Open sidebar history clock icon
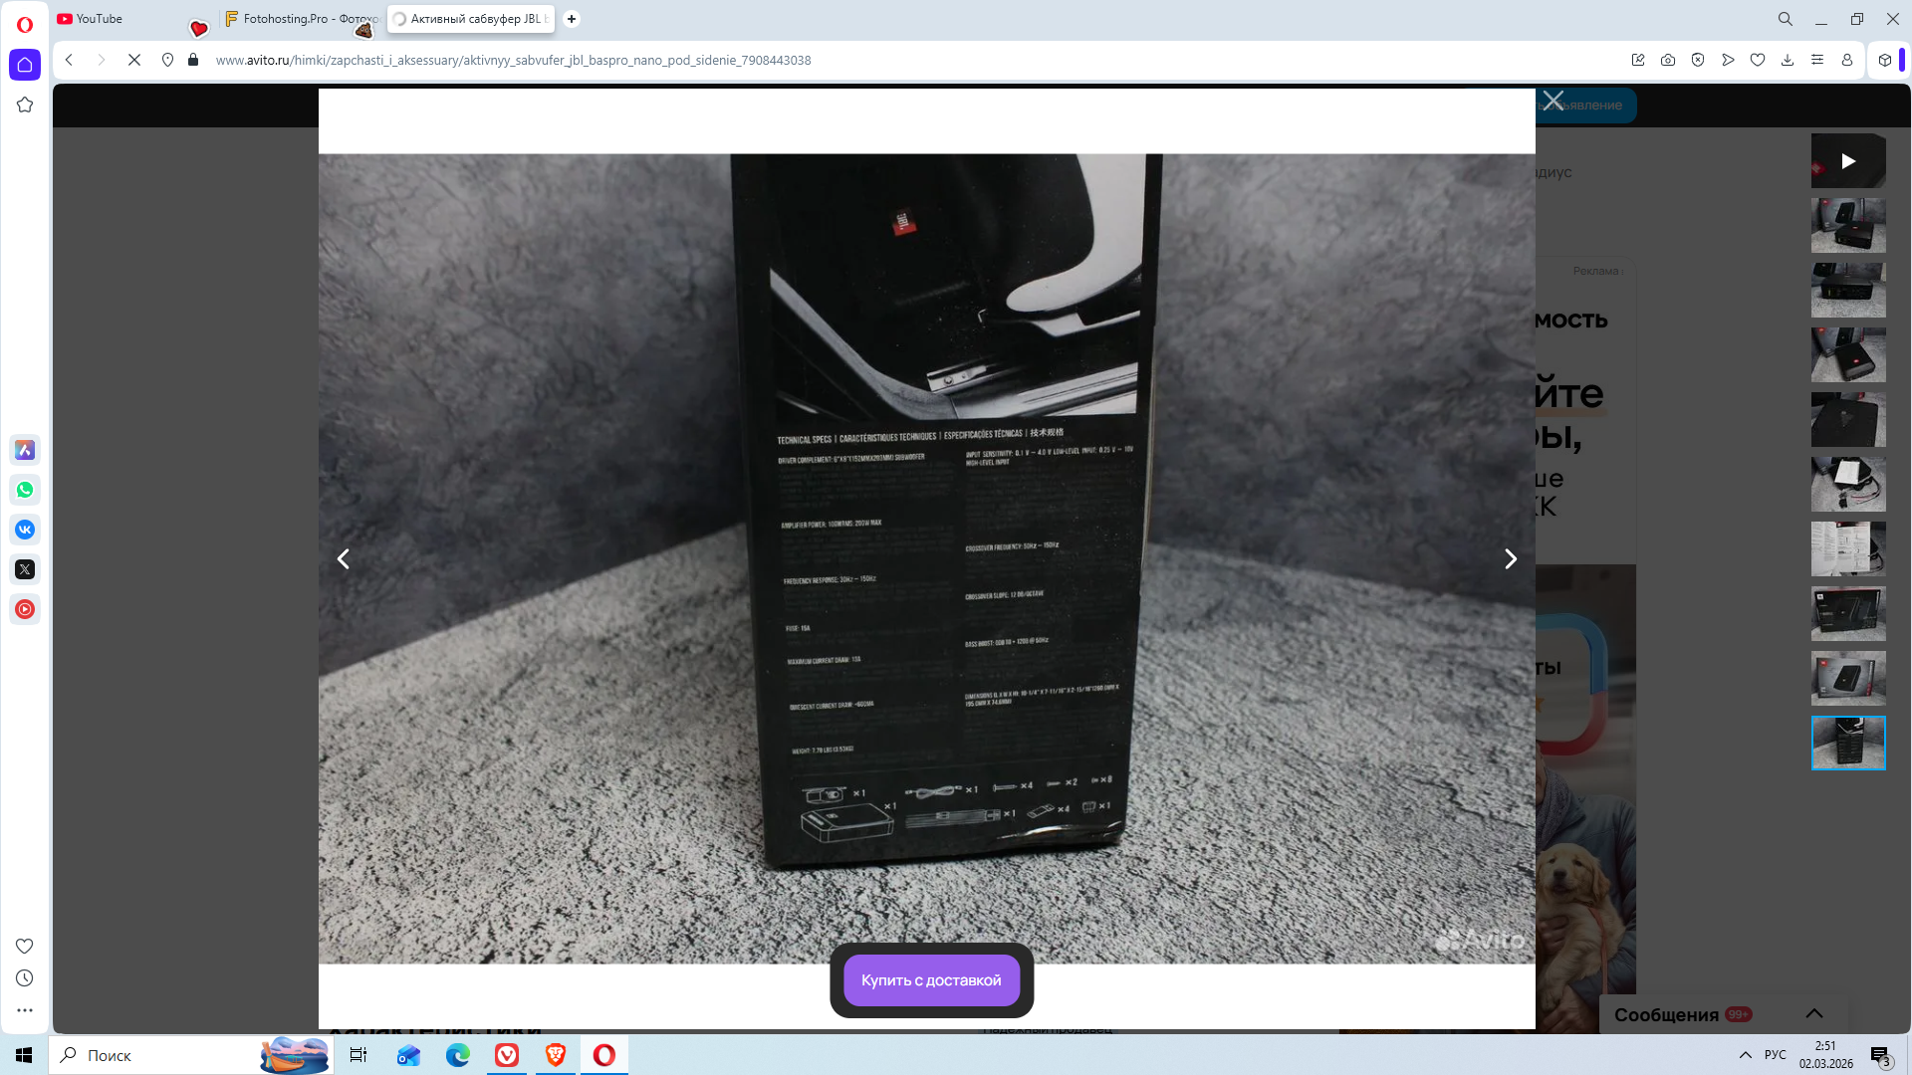Image resolution: width=1912 pixels, height=1075 pixels. point(25,978)
